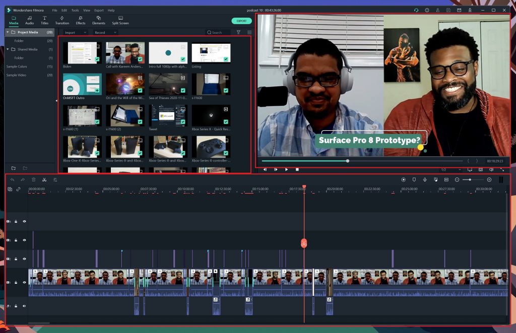Toggle the lock on video track 3
Viewport: 516px width, 333px height.
point(16,240)
